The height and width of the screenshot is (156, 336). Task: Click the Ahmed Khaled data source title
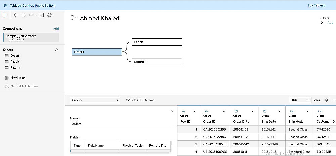(99, 18)
